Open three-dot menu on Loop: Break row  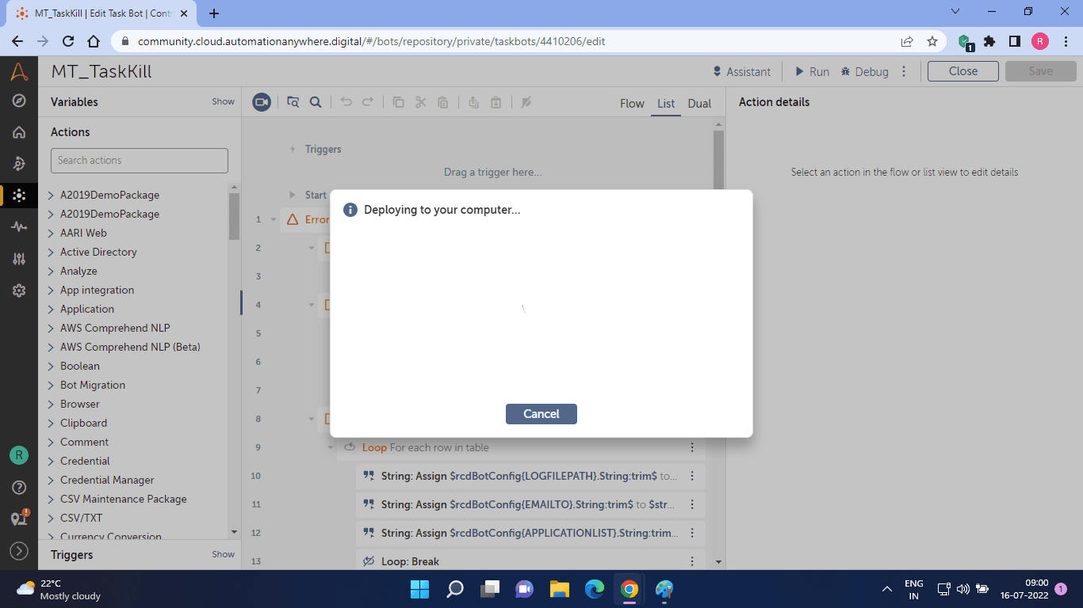(x=692, y=561)
